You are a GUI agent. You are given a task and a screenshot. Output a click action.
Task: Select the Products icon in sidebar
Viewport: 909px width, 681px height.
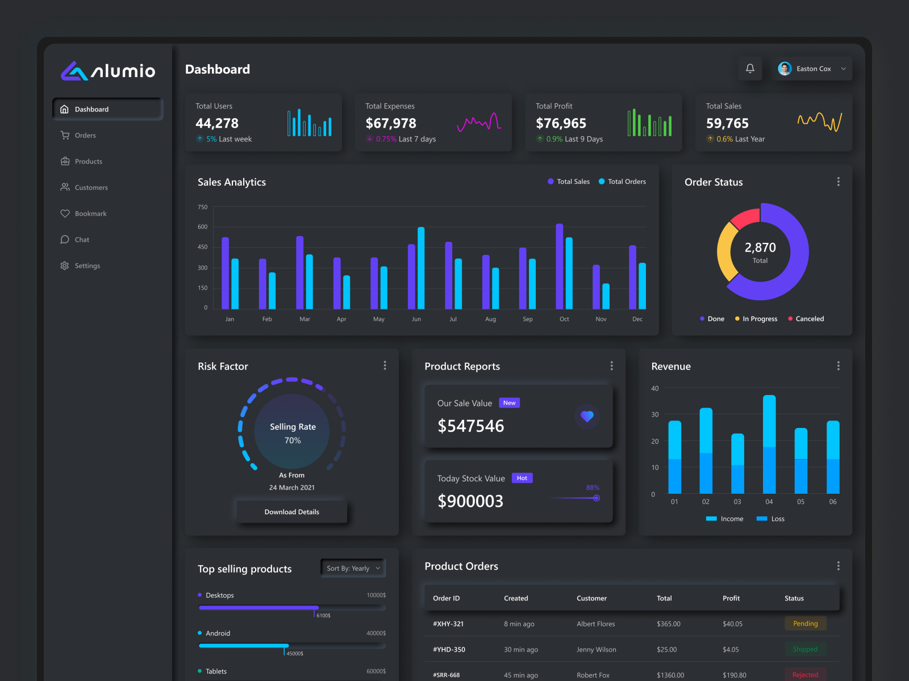[65, 161]
